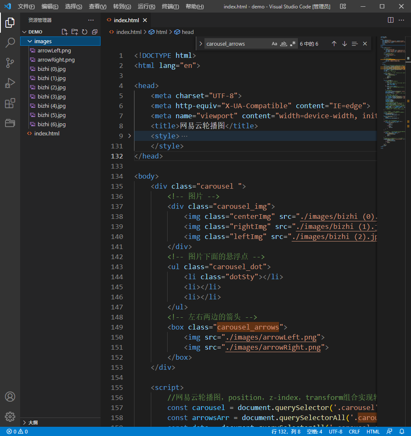Open the 查看(V) menu
411x436 pixels.
pyautogui.click(x=97, y=7)
